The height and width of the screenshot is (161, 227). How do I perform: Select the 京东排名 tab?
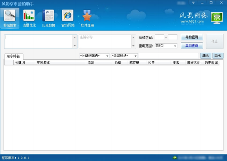tap(14, 56)
